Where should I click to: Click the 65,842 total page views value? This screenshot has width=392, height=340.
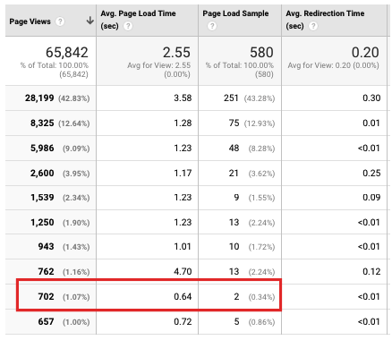click(67, 53)
